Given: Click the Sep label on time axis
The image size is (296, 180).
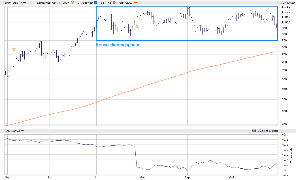Looking at the screenshot, I should 187,177.
